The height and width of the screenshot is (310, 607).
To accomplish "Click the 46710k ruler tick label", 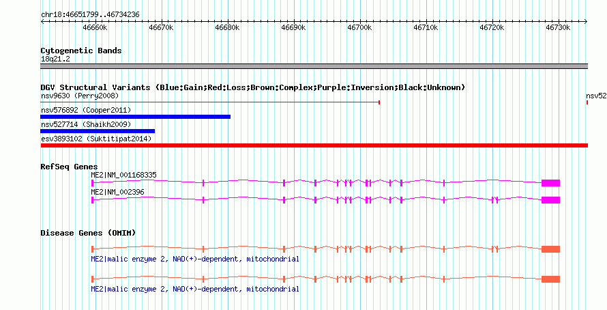I will 426,27.
